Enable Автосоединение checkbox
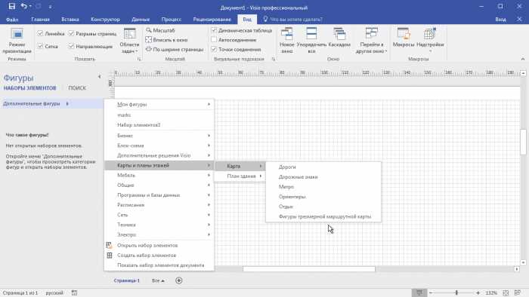The height and width of the screenshot is (297, 529). (214, 40)
